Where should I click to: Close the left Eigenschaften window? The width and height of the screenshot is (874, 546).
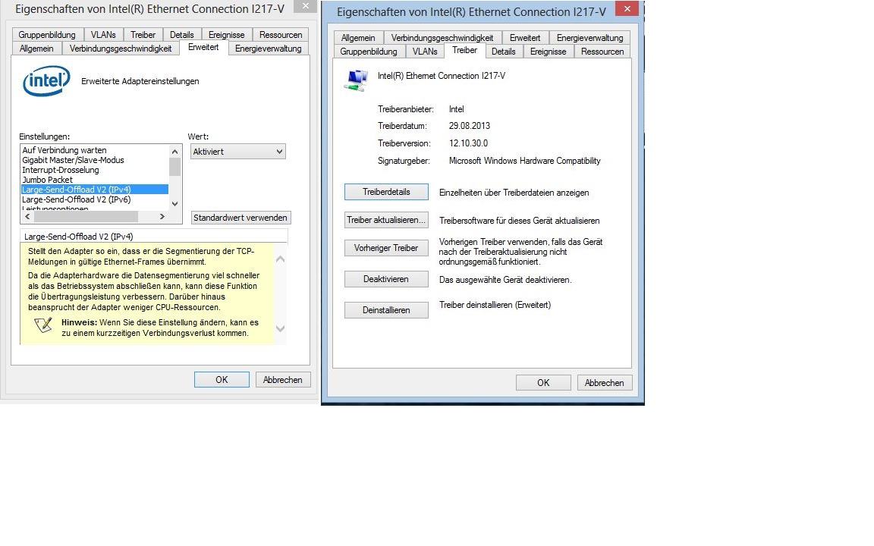[306, 6]
